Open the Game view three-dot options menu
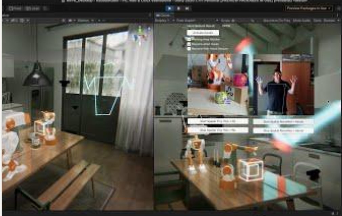The height and width of the screenshot is (216, 342). (337, 16)
